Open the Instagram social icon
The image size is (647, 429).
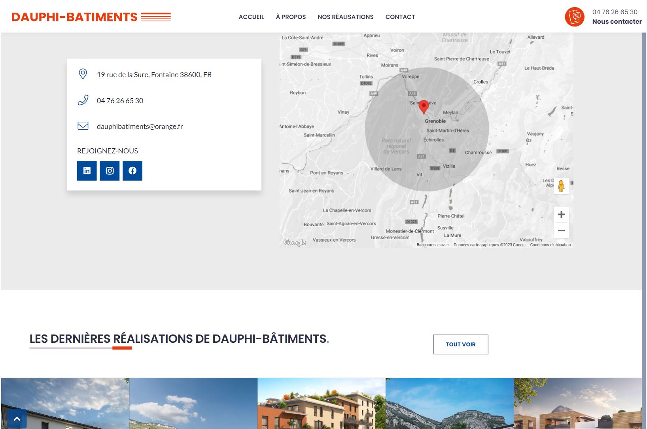(x=110, y=171)
